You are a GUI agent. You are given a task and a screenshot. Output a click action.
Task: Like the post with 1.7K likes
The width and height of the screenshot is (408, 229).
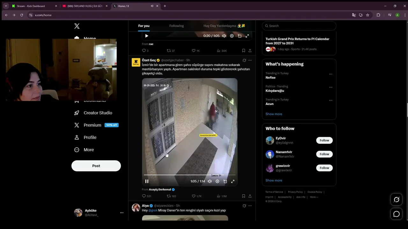[197, 196]
